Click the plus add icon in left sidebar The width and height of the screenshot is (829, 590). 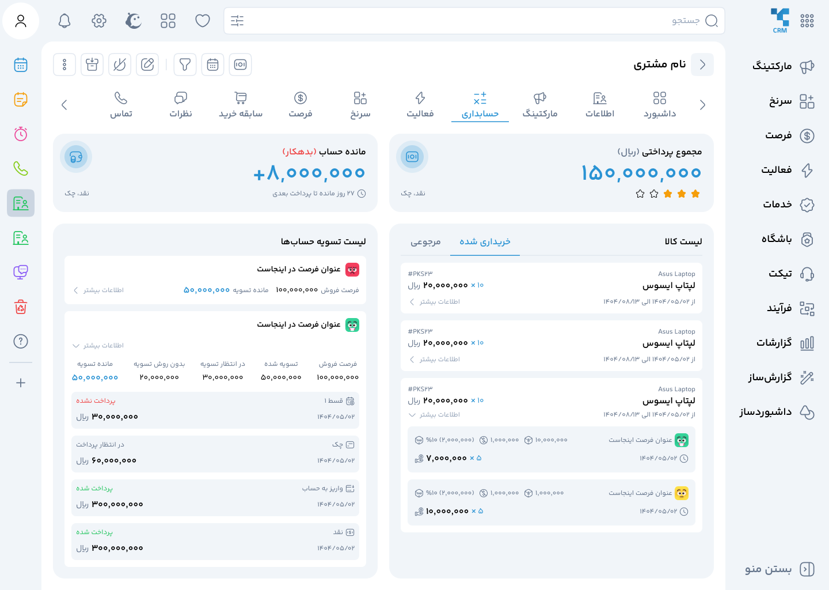[21, 383]
